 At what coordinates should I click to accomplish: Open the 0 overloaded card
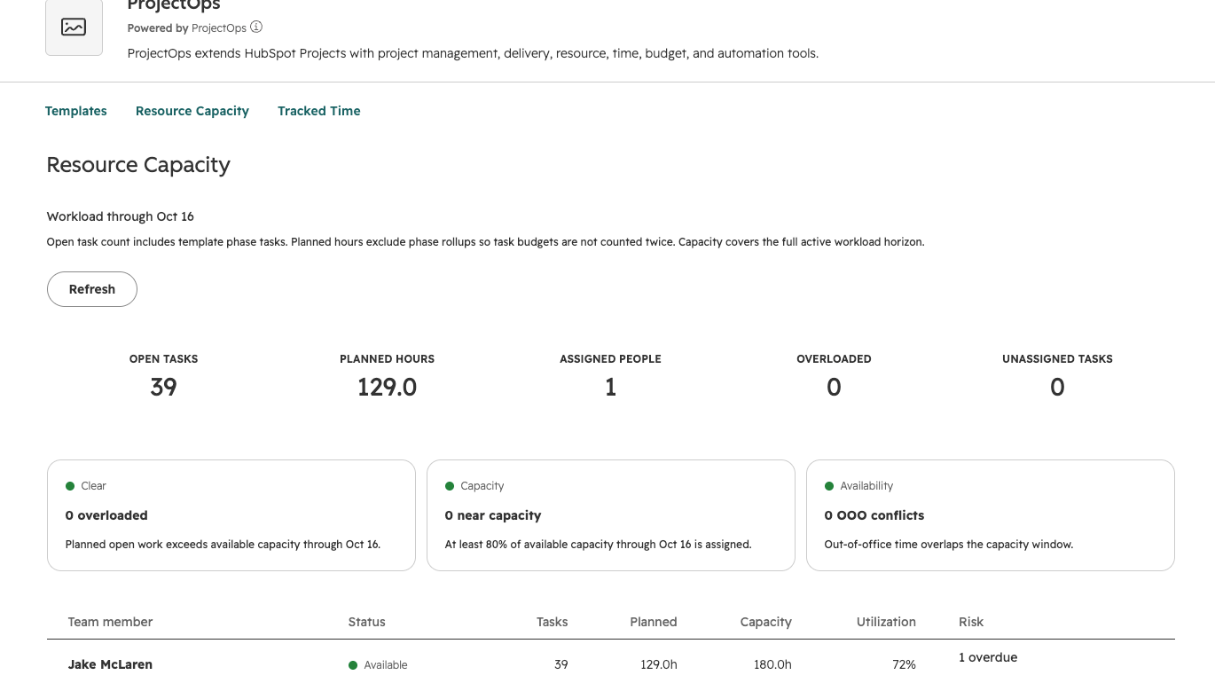[x=231, y=515]
